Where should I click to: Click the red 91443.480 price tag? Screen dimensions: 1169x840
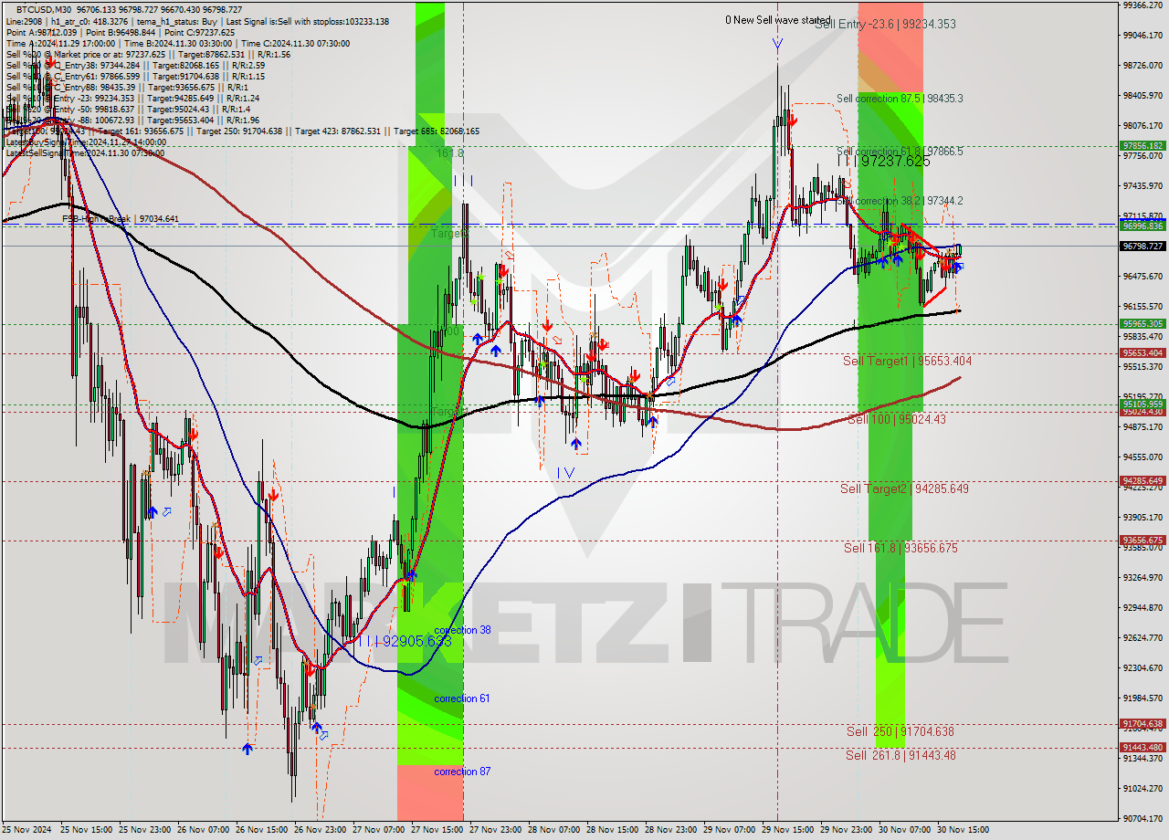point(1143,747)
